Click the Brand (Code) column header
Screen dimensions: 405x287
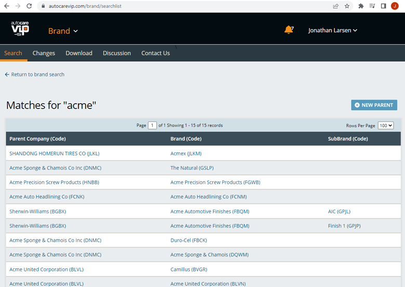[x=186, y=139]
